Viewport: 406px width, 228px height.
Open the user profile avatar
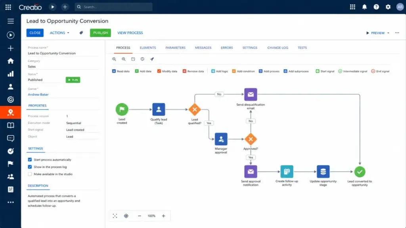click(400, 7)
